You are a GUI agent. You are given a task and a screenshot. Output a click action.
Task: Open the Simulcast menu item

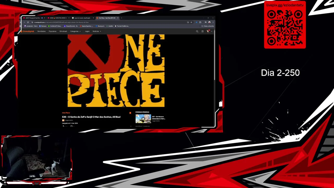click(x=63, y=31)
